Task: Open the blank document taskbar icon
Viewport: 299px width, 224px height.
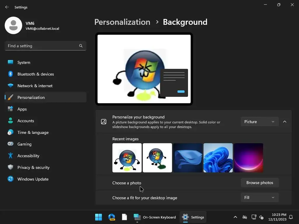Action: click(x=124, y=217)
